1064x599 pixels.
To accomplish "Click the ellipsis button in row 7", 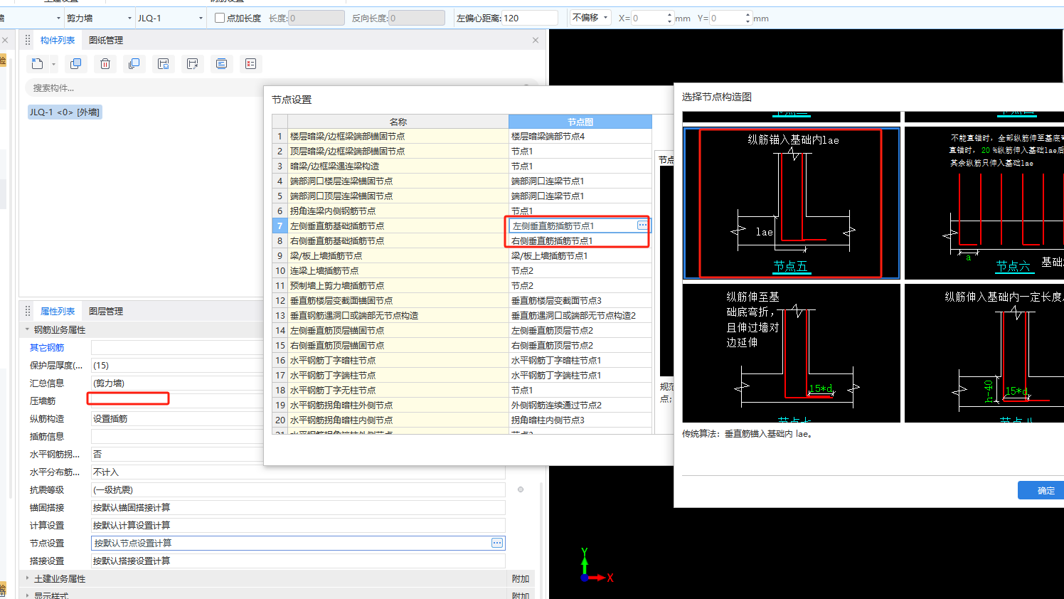I will click(642, 226).
